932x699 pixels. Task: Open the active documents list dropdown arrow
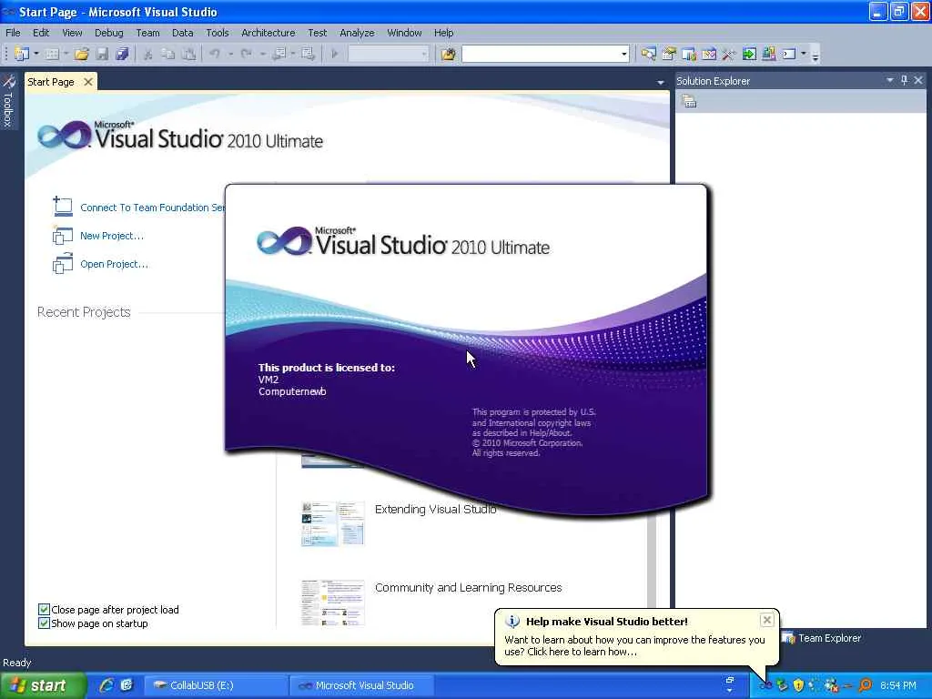point(661,83)
